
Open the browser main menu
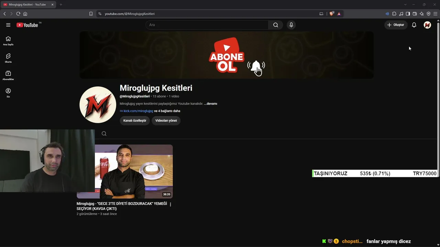coord(435,14)
